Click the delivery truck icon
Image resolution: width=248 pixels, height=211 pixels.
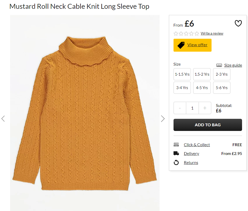tap(176, 153)
